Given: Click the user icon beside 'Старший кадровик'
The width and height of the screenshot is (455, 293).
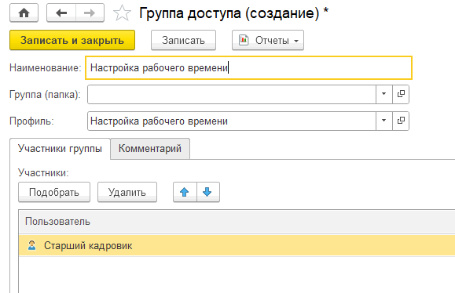Looking at the screenshot, I should pyautogui.click(x=31, y=245).
